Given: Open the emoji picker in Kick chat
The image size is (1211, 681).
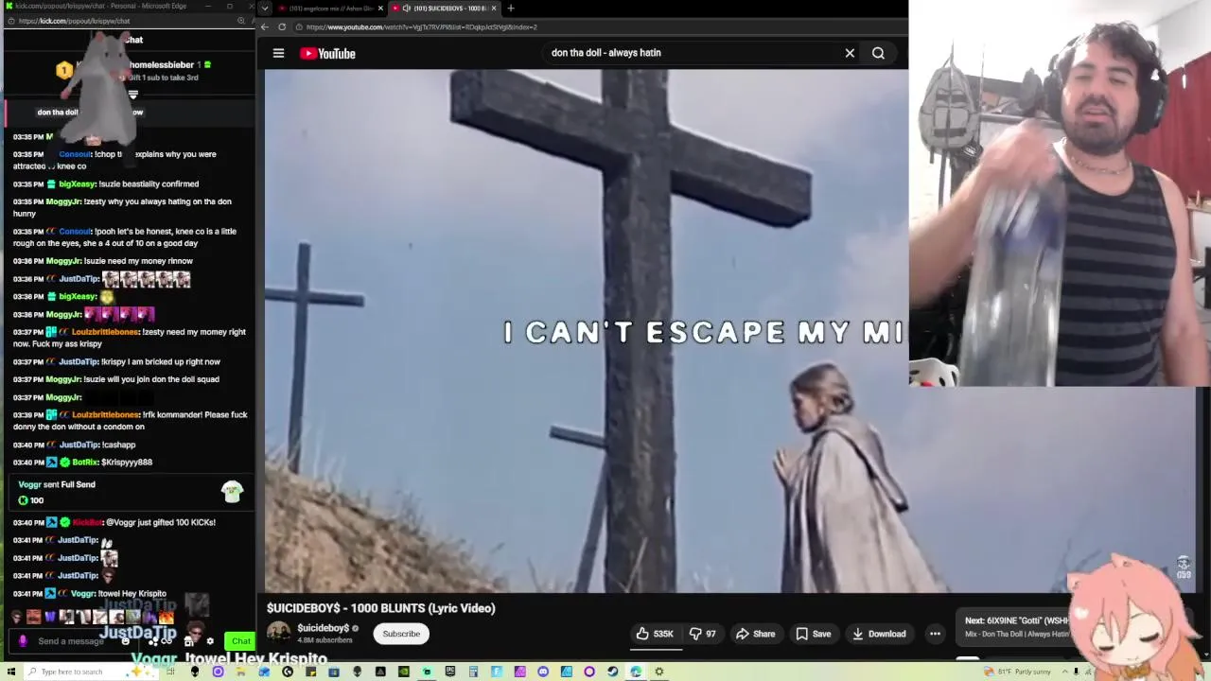Looking at the screenshot, I should [125, 641].
